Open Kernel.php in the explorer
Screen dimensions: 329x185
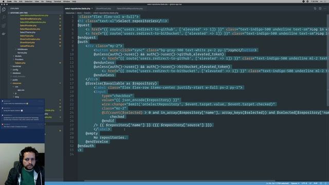22,52
